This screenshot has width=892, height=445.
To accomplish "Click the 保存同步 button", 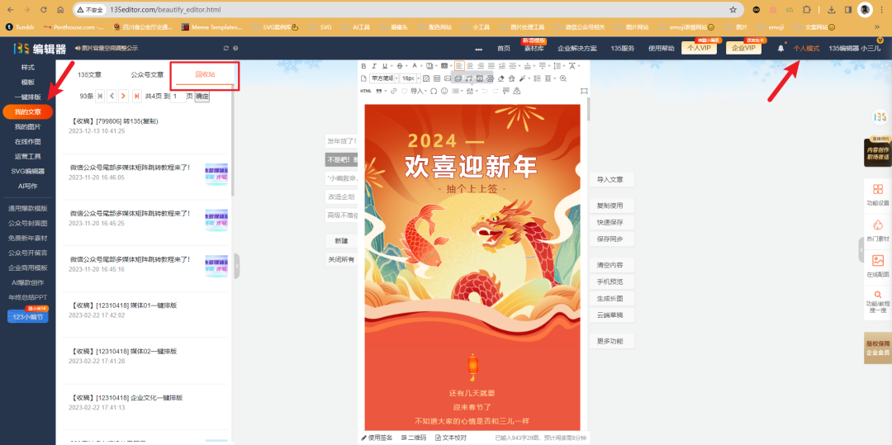I will click(x=611, y=239).
